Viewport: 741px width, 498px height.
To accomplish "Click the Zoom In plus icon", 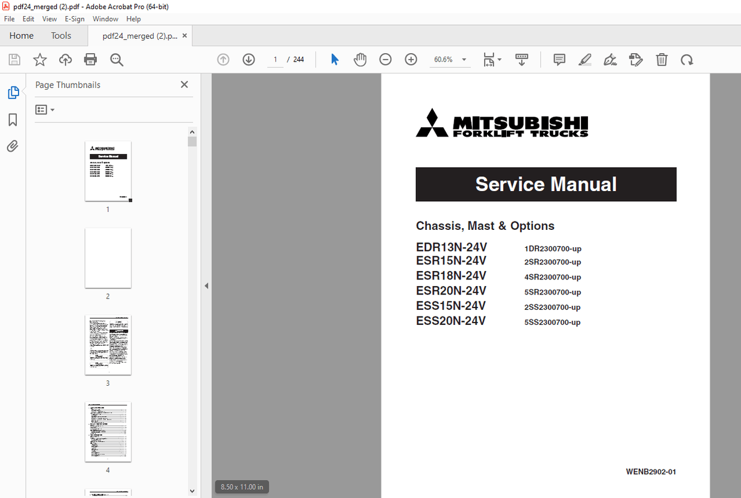I will (411, 60).
